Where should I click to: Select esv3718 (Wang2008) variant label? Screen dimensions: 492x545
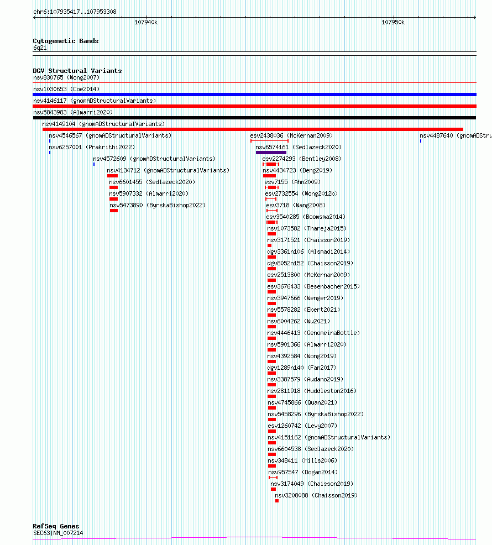coord(296,206)
